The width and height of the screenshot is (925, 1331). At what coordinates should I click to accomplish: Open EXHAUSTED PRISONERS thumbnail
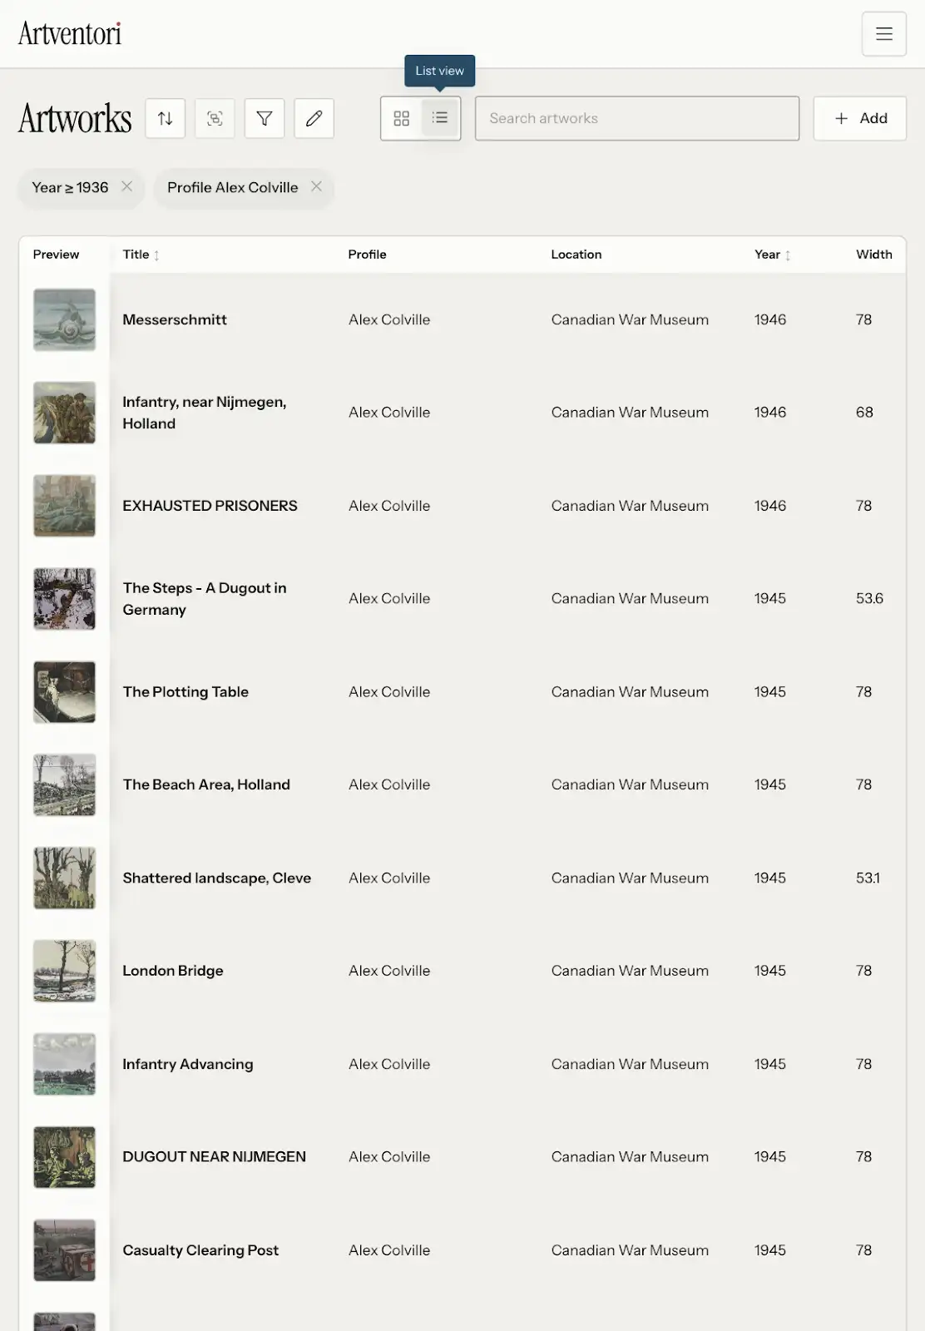coord(65,506)
